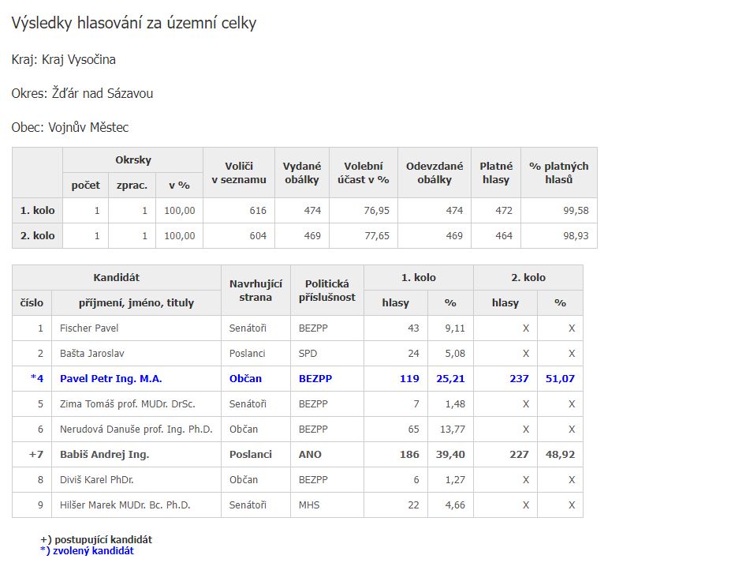
Task: Click Babiš's first round votes '186'
Action: click(409, 454)
